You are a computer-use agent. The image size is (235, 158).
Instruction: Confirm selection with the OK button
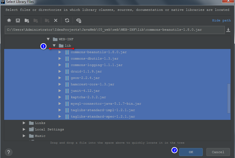coord(191,152)
